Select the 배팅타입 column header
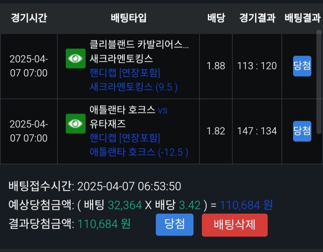 (128, 18)
